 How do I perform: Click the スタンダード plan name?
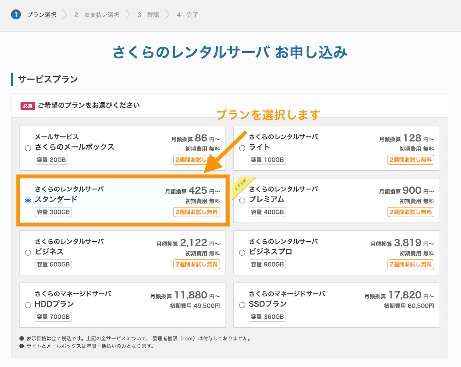56,199
